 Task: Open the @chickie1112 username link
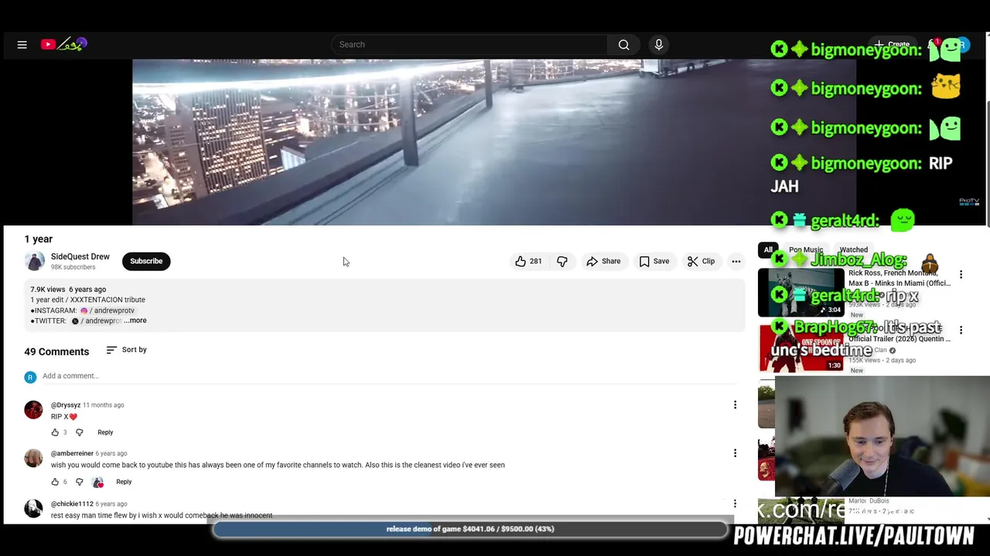point(72,503)
